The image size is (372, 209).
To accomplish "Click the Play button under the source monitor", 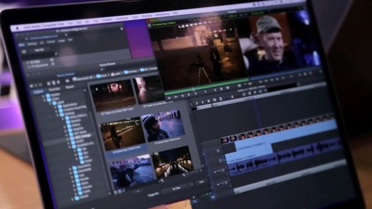I will point(189,95).
